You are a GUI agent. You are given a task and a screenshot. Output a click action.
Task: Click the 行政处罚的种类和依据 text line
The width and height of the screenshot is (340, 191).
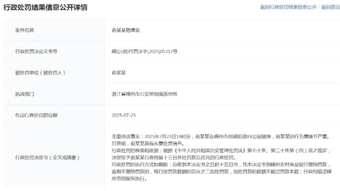[x=214, y=150]
